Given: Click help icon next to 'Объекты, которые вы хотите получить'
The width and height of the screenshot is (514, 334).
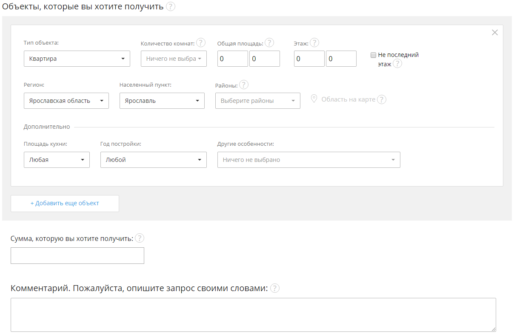Looking at the screenshot, I should pos(171,7).
